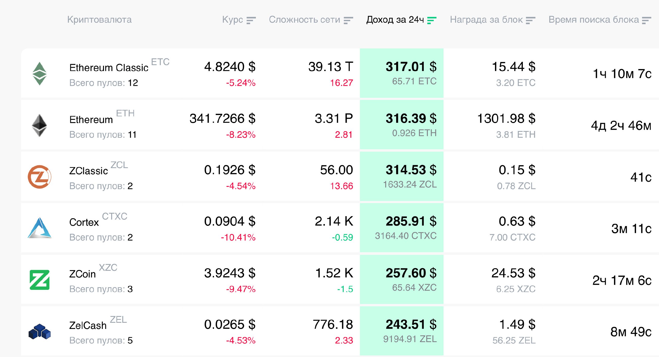Click the sort icon beside Курс
This screenshot has height=357, width=659.
tap(251, 20)
